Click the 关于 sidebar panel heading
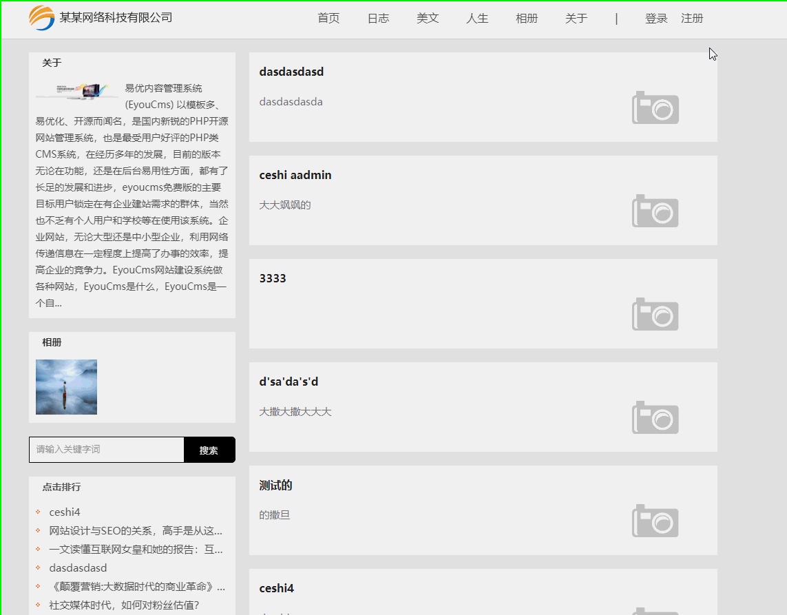The image size is (787, 615). (x=52, y=63)
